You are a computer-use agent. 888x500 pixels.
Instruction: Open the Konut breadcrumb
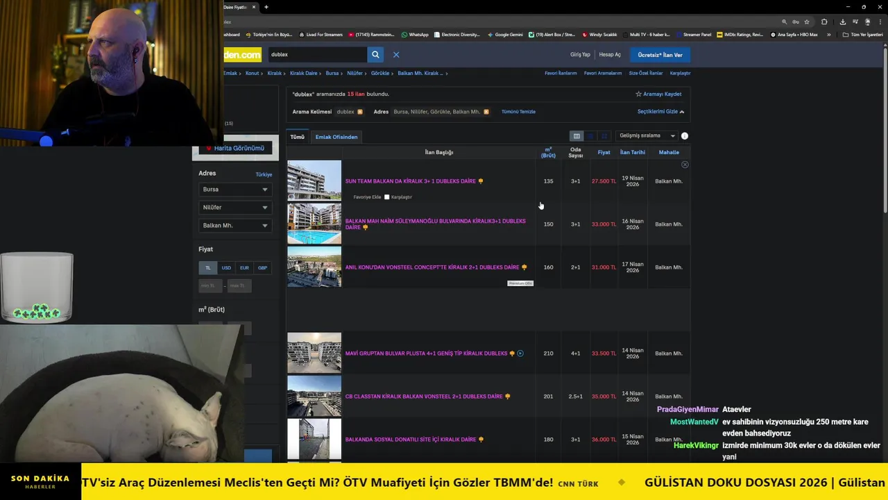[252, 73]
